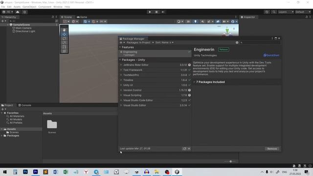Open the GameObject menu
Viewport: 313px width, 176px height.
click(x=29, y=7)
